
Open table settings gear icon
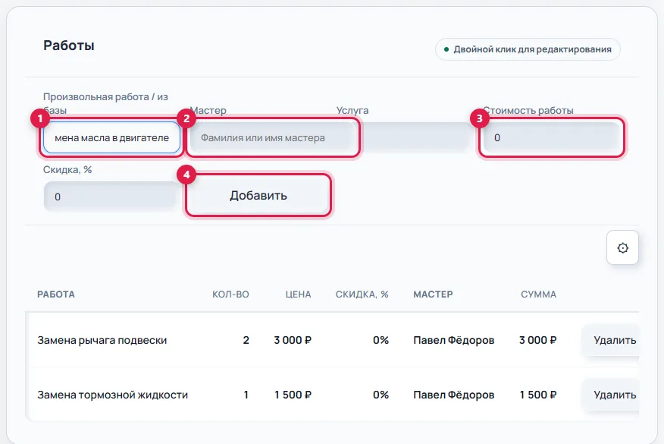(x=622, y=247)
